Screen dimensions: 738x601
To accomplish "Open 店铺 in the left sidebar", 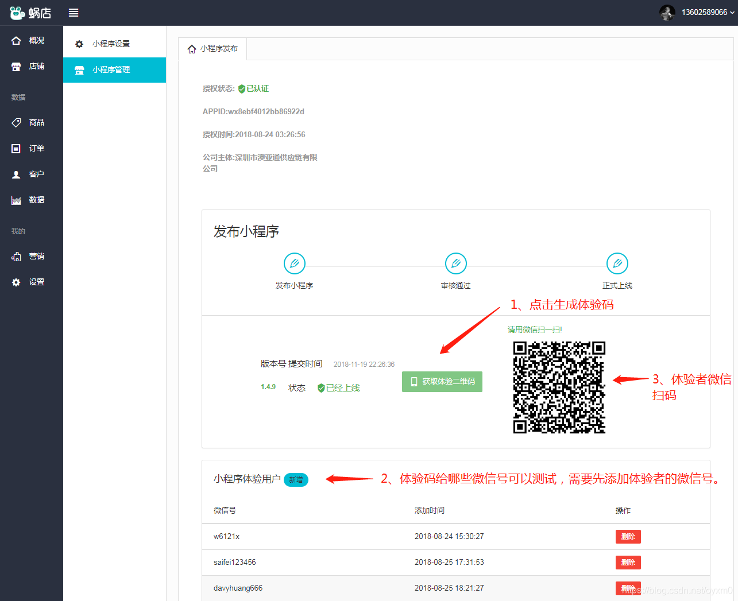I will click(31, 66).
